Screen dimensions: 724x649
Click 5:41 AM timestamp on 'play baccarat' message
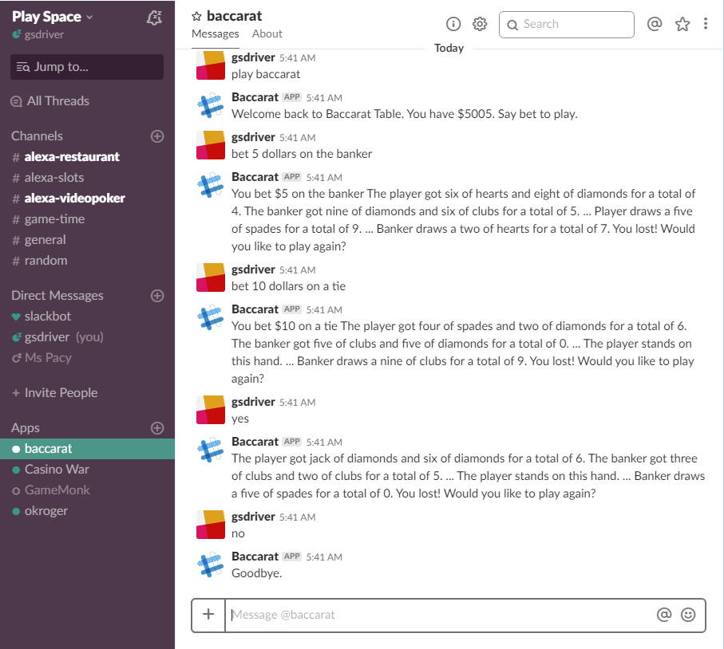point(298,58)
